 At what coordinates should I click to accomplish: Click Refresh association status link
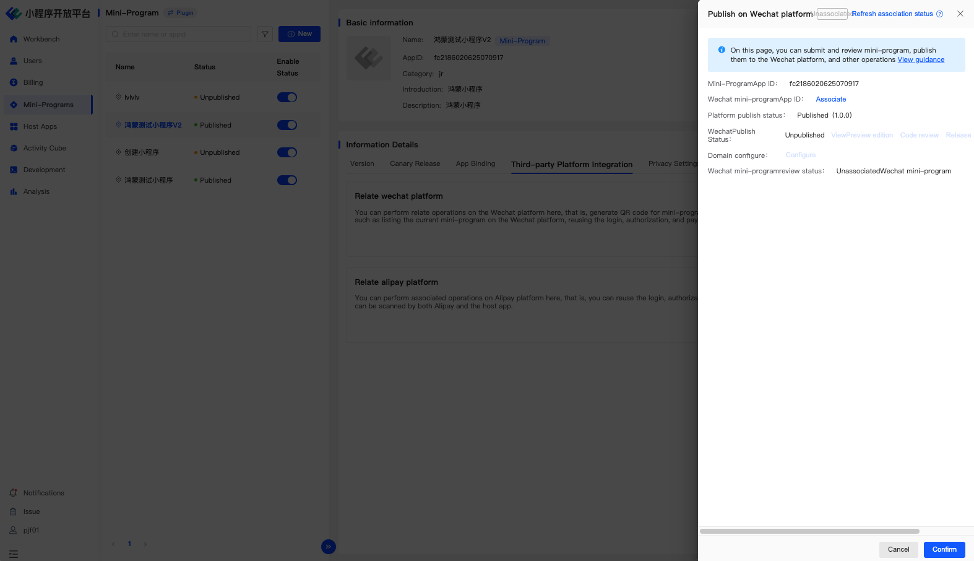(892, 14)
